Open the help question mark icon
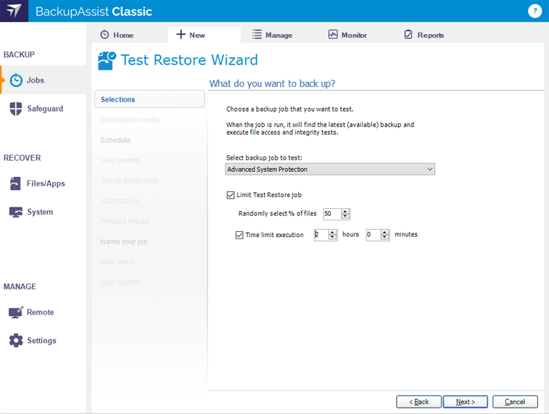The height and width of the screenshot is (414, 549). (x=534, y=11)
